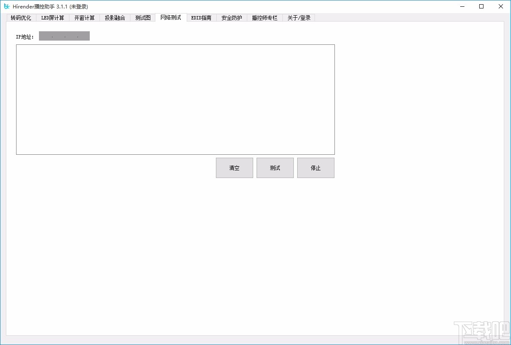Switch to the 安全防护 tab

(x=231, y=17)
